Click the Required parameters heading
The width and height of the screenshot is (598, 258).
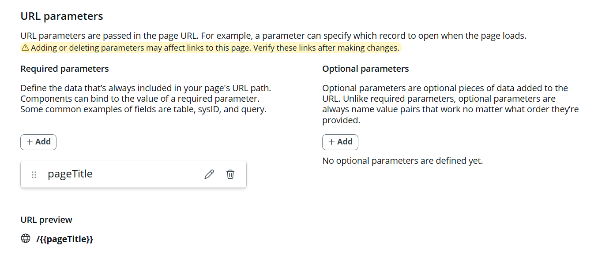(x=64, y=69)
